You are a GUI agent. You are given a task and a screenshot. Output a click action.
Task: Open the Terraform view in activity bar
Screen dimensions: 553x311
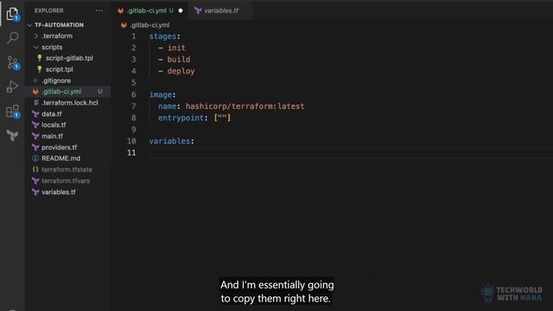pos(12,136)
